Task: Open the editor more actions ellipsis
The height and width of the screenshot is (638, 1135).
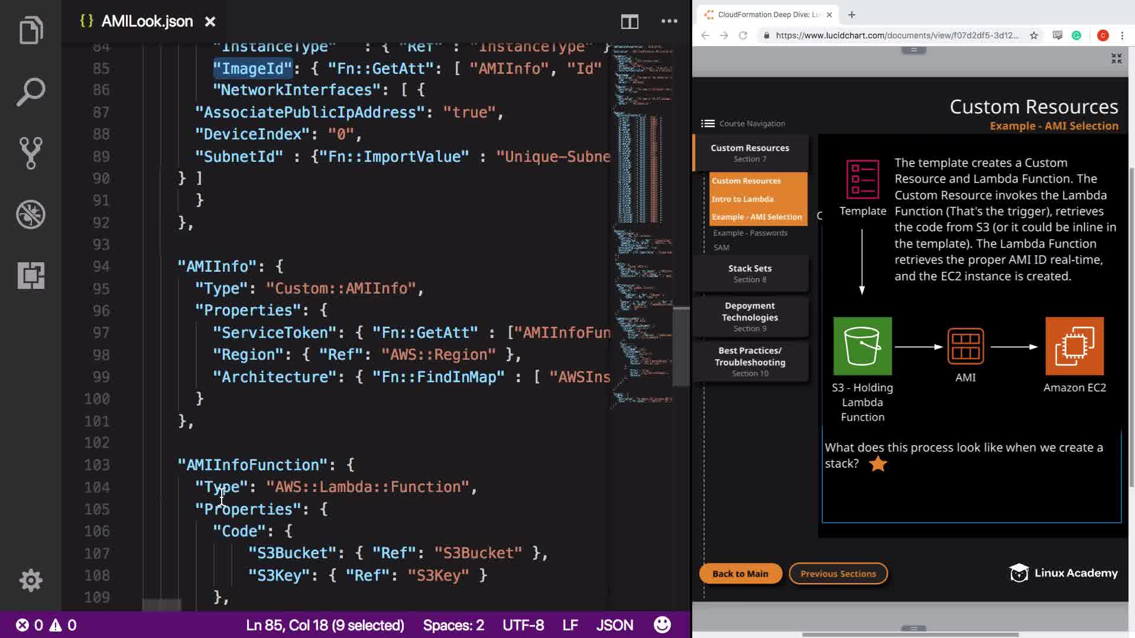Action: (x=669, y=21)
